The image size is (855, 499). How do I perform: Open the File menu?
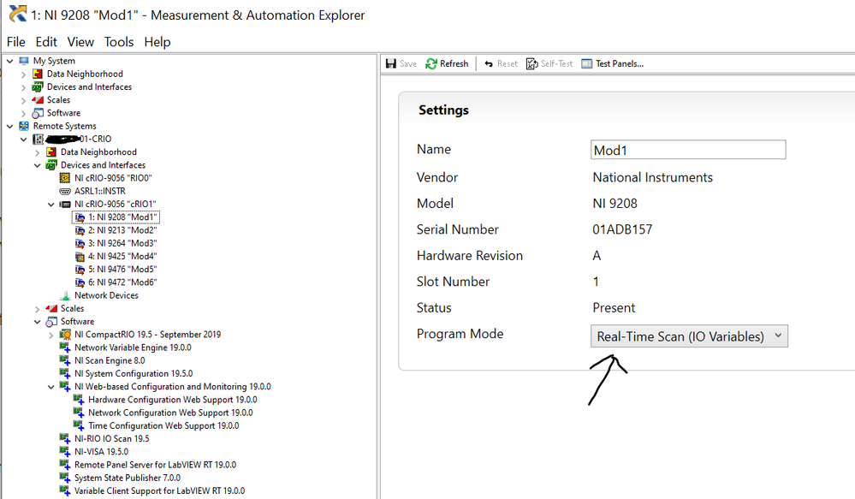[x=15, y=42]
